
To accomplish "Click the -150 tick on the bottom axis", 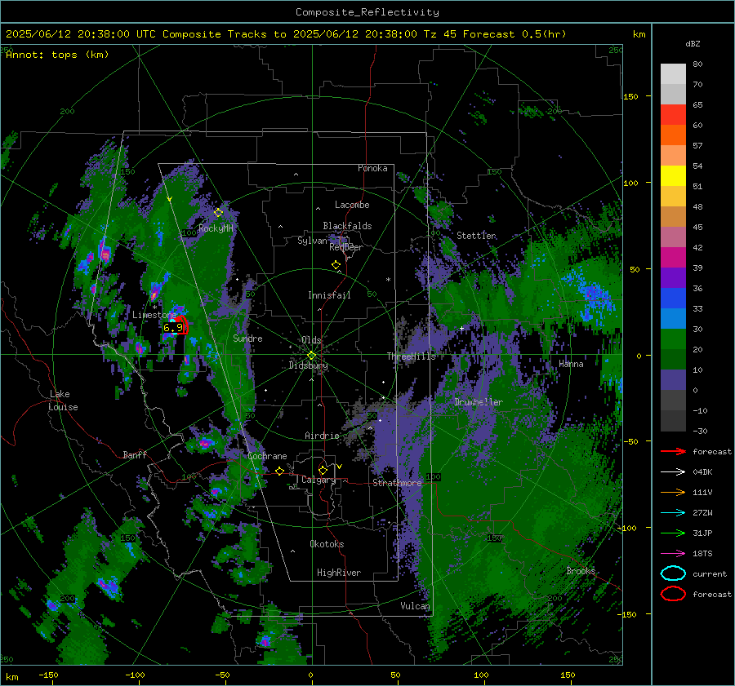I will (x=48, y=675).
